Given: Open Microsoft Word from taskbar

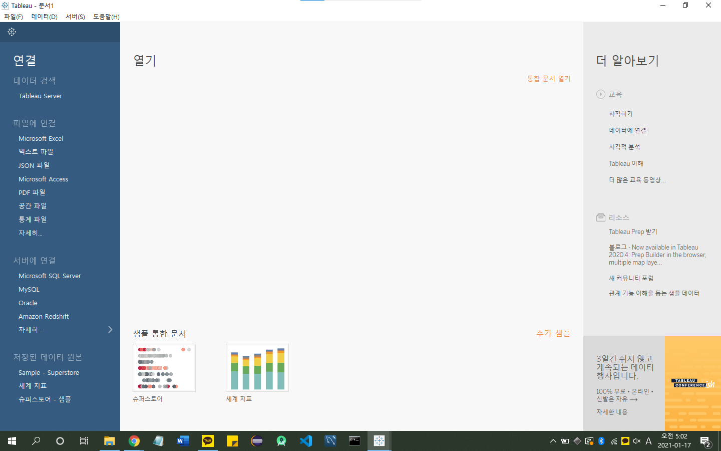Looking at the screenshot, I should (x=183, y=441).
